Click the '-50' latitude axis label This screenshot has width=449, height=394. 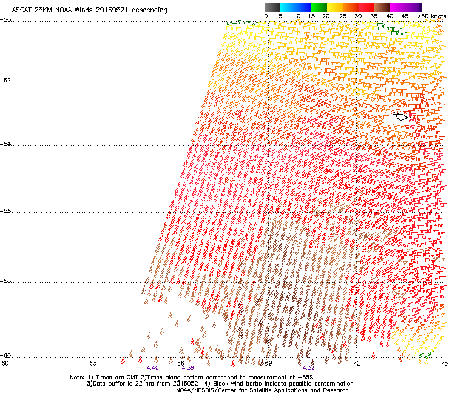(x=5, y=20)
